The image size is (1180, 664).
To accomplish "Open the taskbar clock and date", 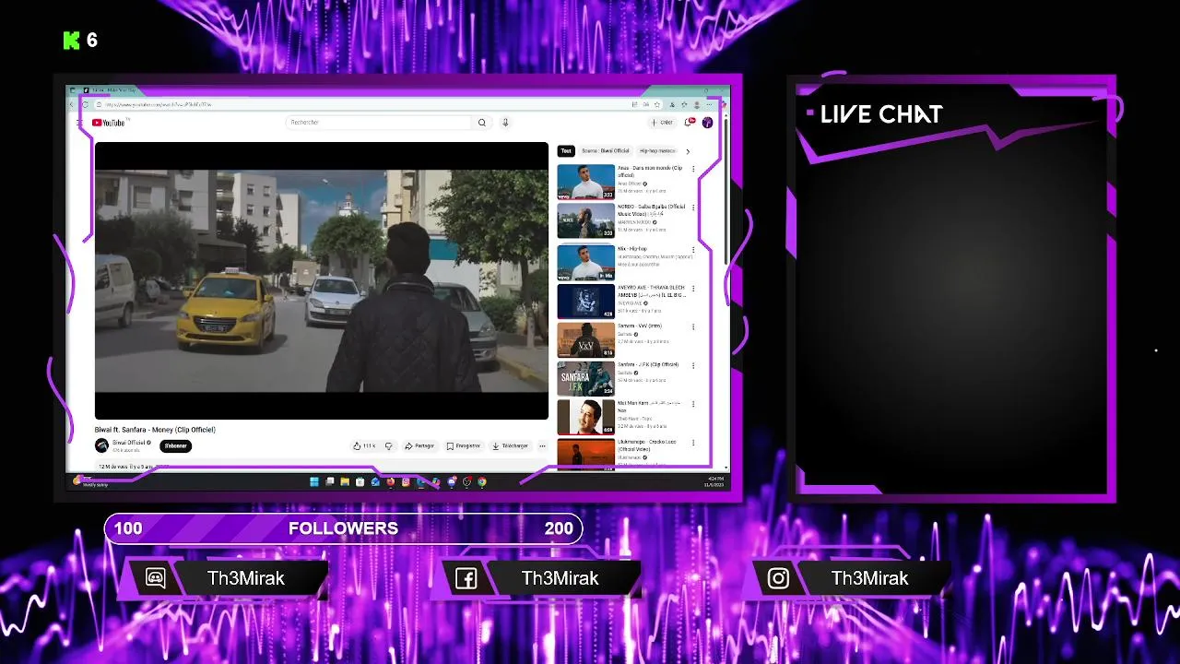I will click(x=715, y=481).
